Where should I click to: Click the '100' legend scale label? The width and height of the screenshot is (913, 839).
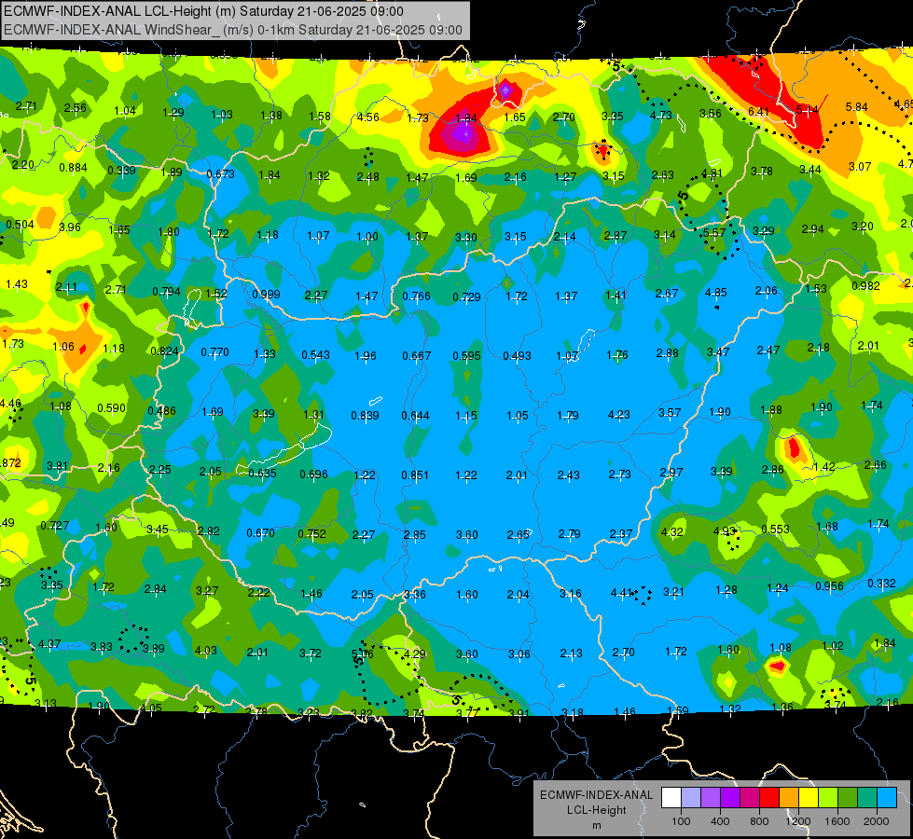click(681, 821)
